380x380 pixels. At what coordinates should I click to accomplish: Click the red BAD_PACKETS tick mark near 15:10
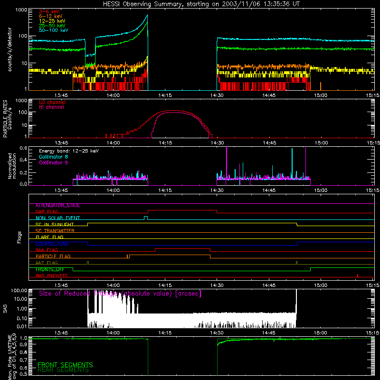pos(358,275)
